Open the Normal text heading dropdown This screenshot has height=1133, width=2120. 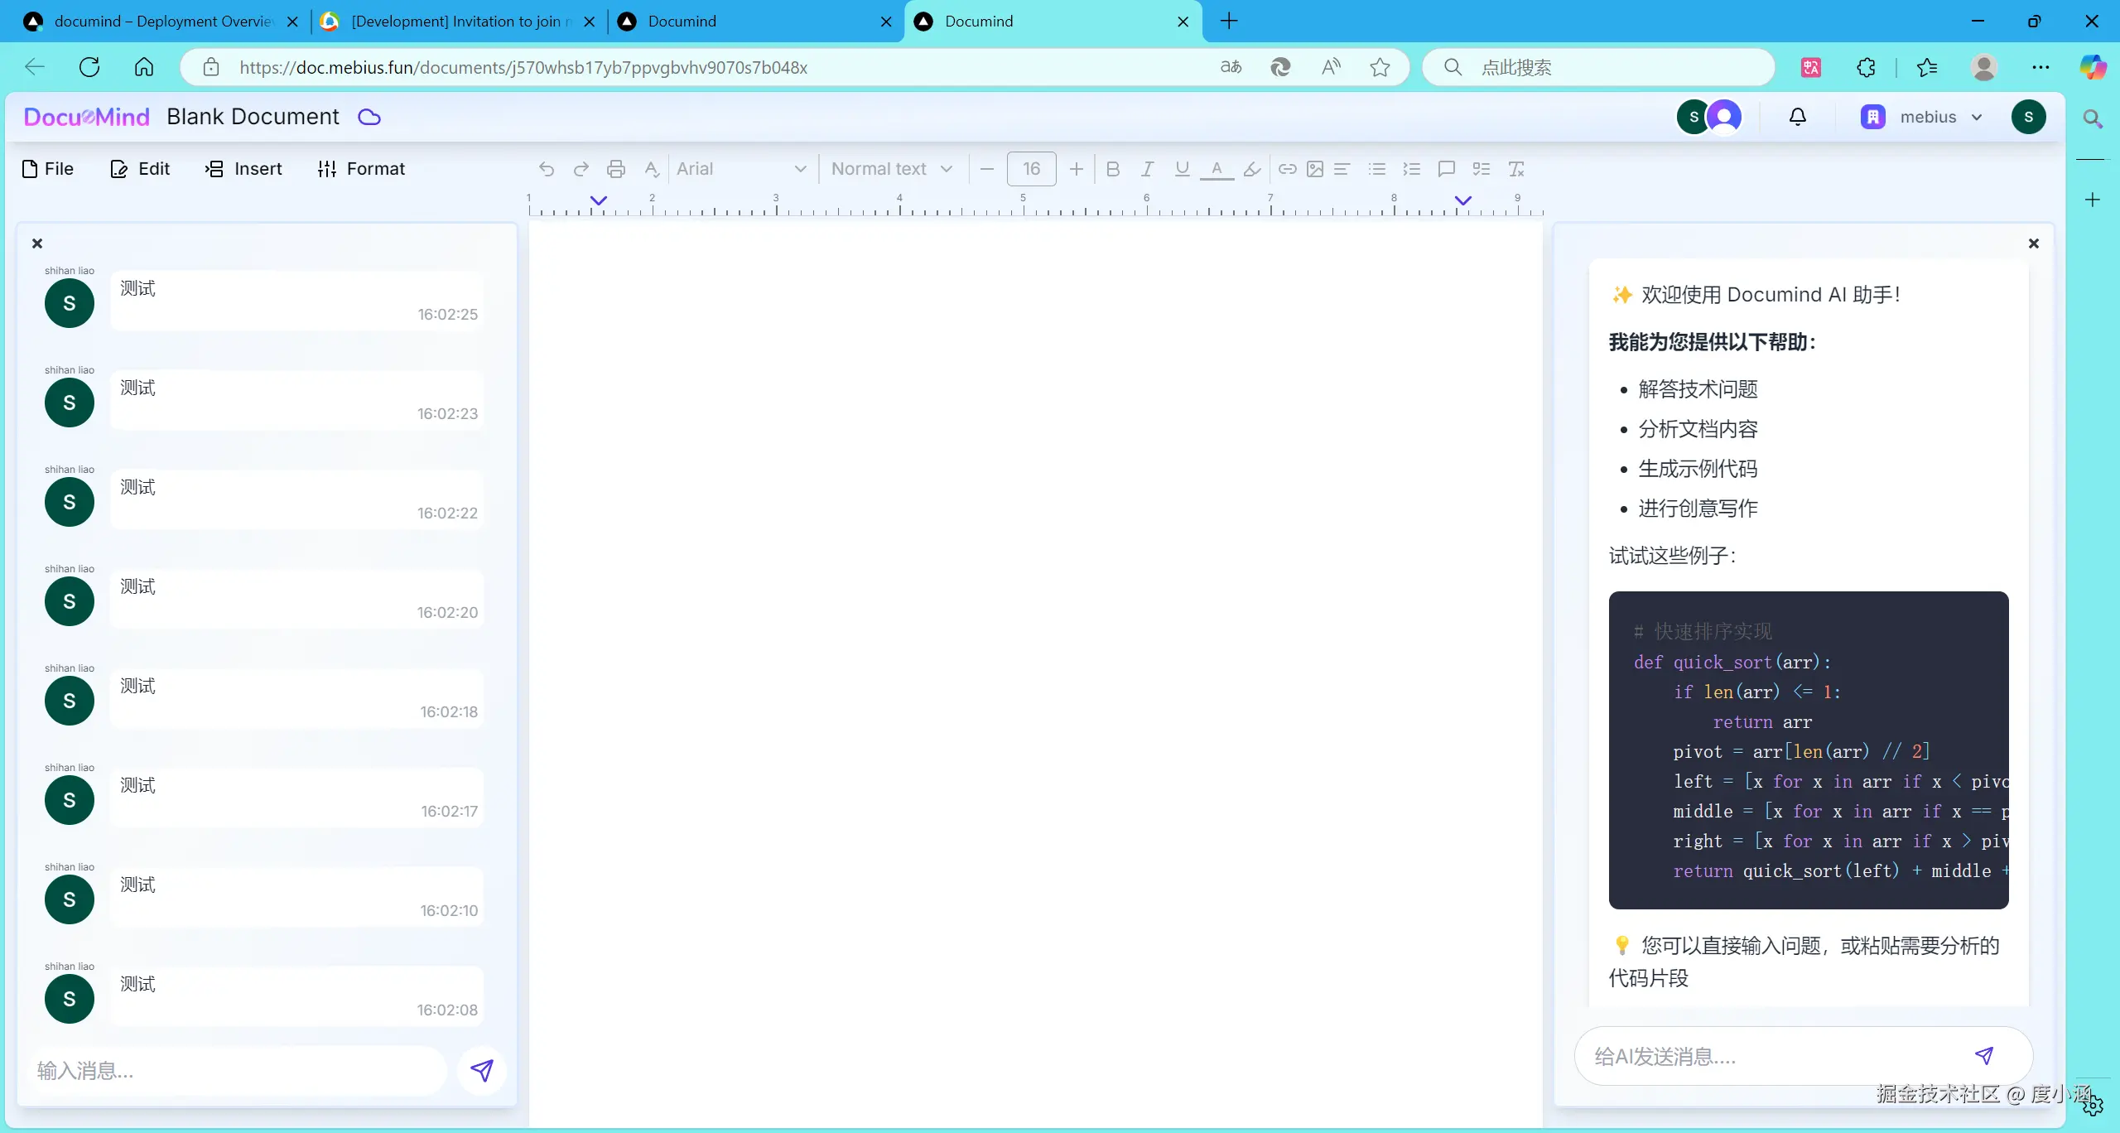(892, 169)
